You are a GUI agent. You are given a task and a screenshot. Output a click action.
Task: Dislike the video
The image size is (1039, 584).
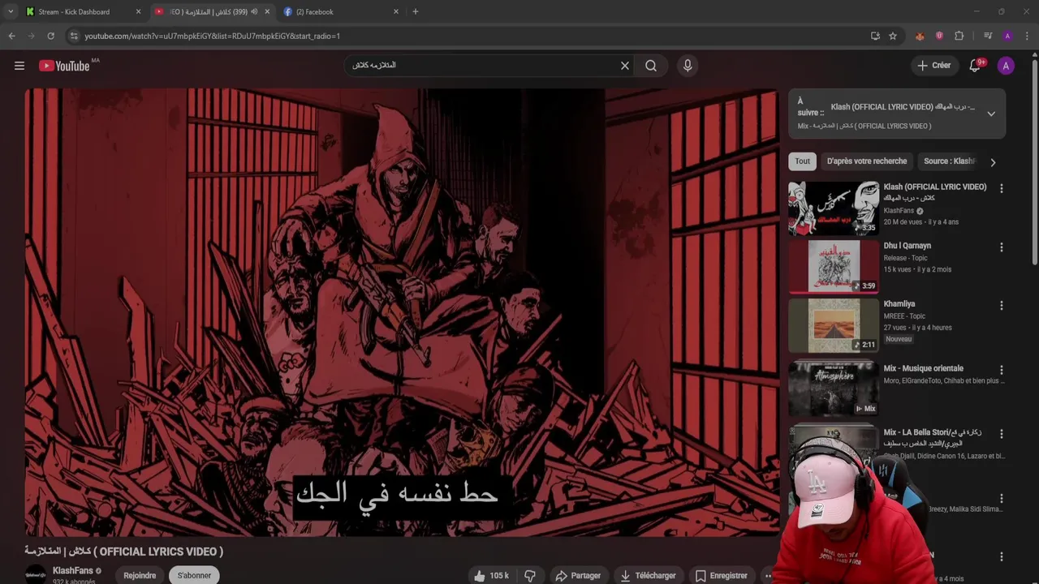(530, 576)
